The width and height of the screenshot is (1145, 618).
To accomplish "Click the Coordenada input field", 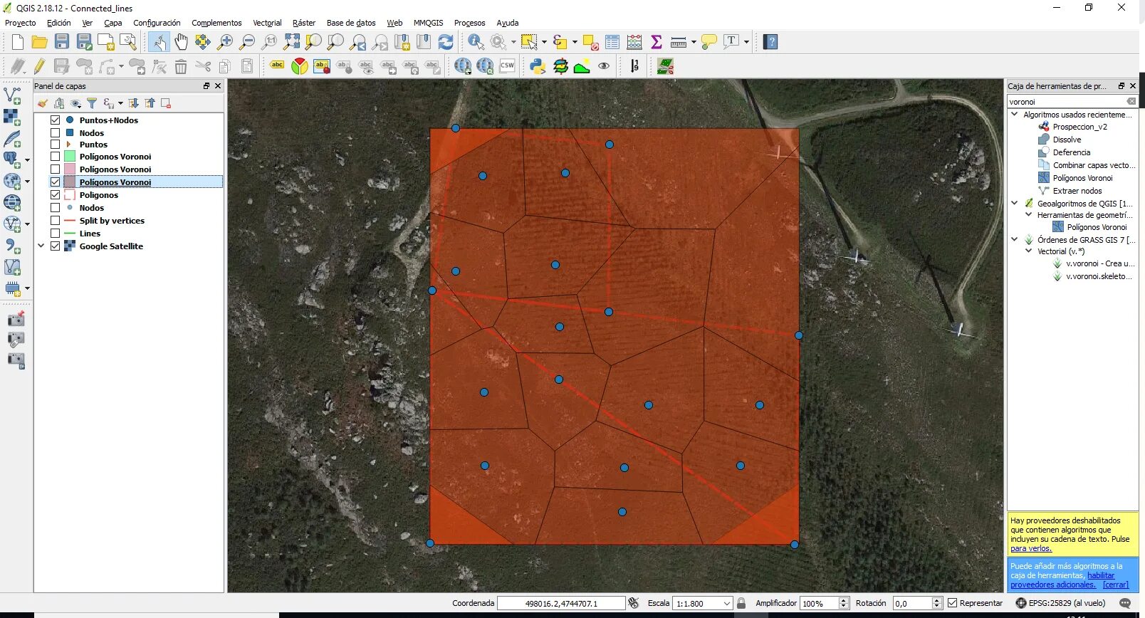I will [x=561, y=603].
